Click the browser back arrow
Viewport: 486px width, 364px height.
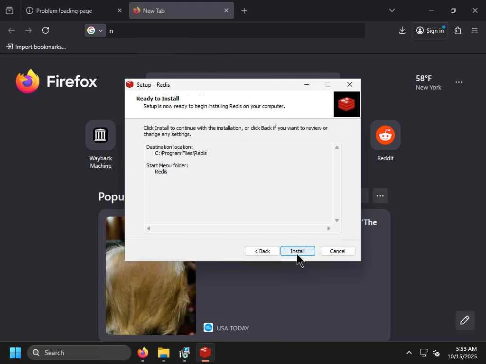coord(11,30)
